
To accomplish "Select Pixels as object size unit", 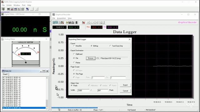I will click(x=74, y=86).
